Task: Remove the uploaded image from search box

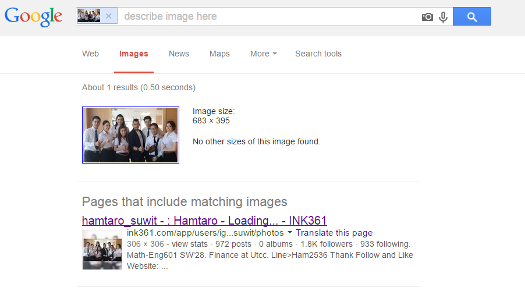Action: (x=108, y=16)
